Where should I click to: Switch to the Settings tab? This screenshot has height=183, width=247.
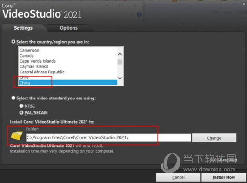tap(23, 28)
